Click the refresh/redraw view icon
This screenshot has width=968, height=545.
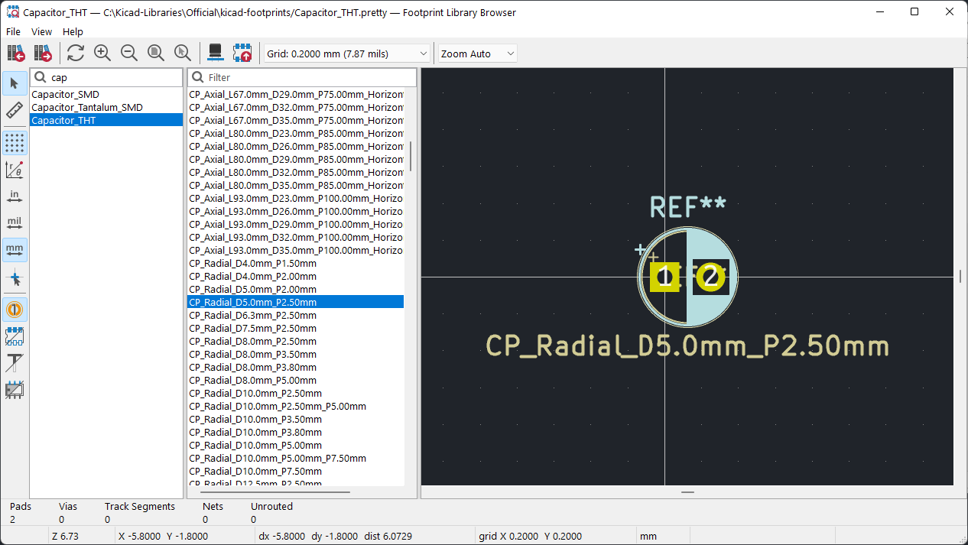[x=76, y=54]
